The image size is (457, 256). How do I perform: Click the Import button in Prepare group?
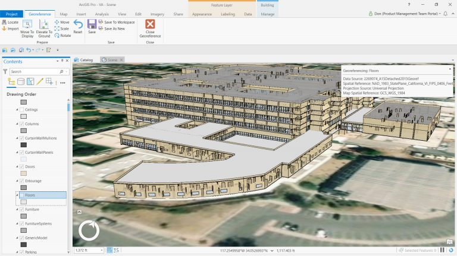10,29
